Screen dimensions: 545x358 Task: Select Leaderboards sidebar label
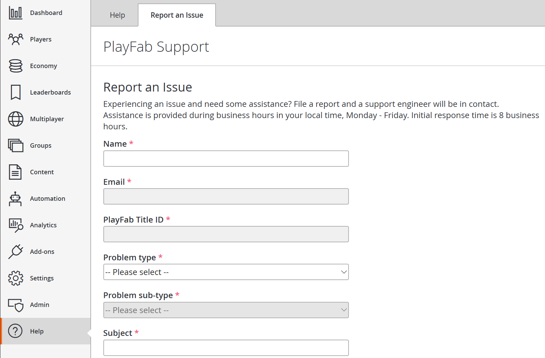[x=50, y=93]
